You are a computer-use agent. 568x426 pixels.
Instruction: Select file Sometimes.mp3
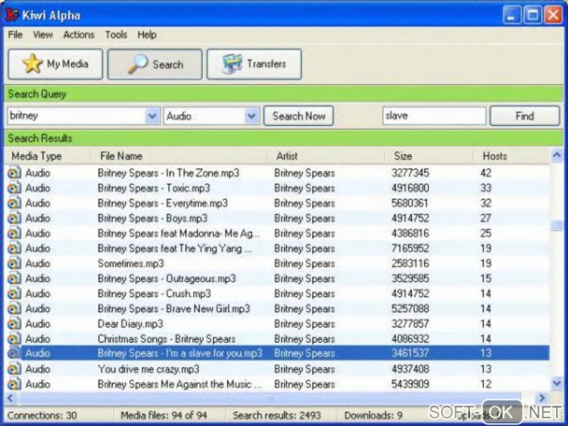131,263
